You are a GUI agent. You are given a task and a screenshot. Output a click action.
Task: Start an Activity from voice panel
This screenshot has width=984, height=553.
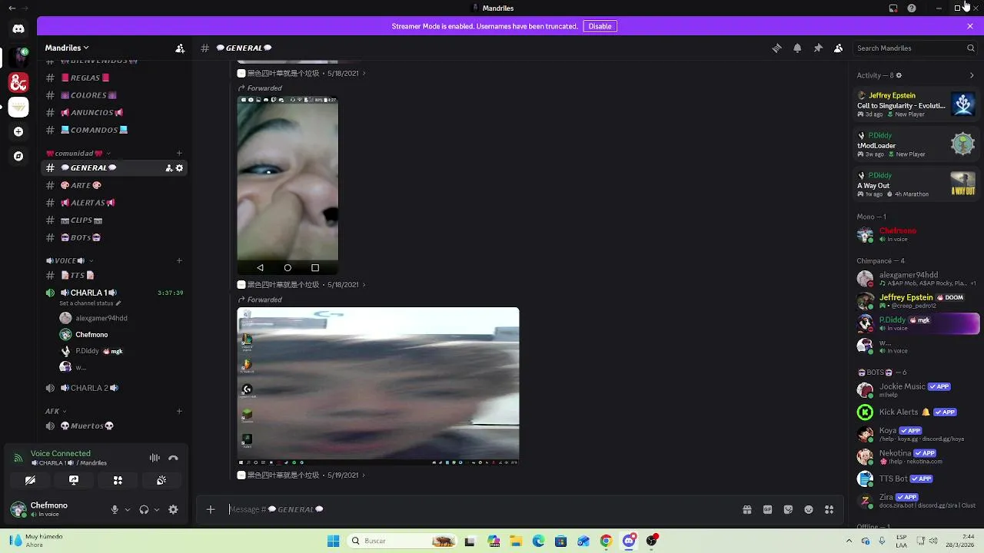[118, 480]
